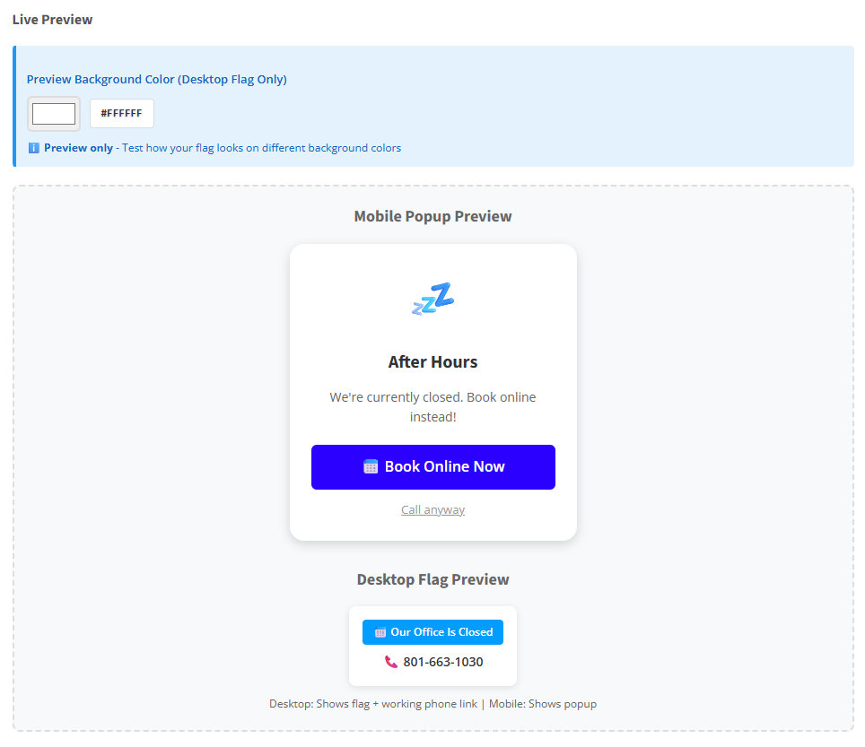
Task: Click the Preview Background Color label
Action: 157,79
